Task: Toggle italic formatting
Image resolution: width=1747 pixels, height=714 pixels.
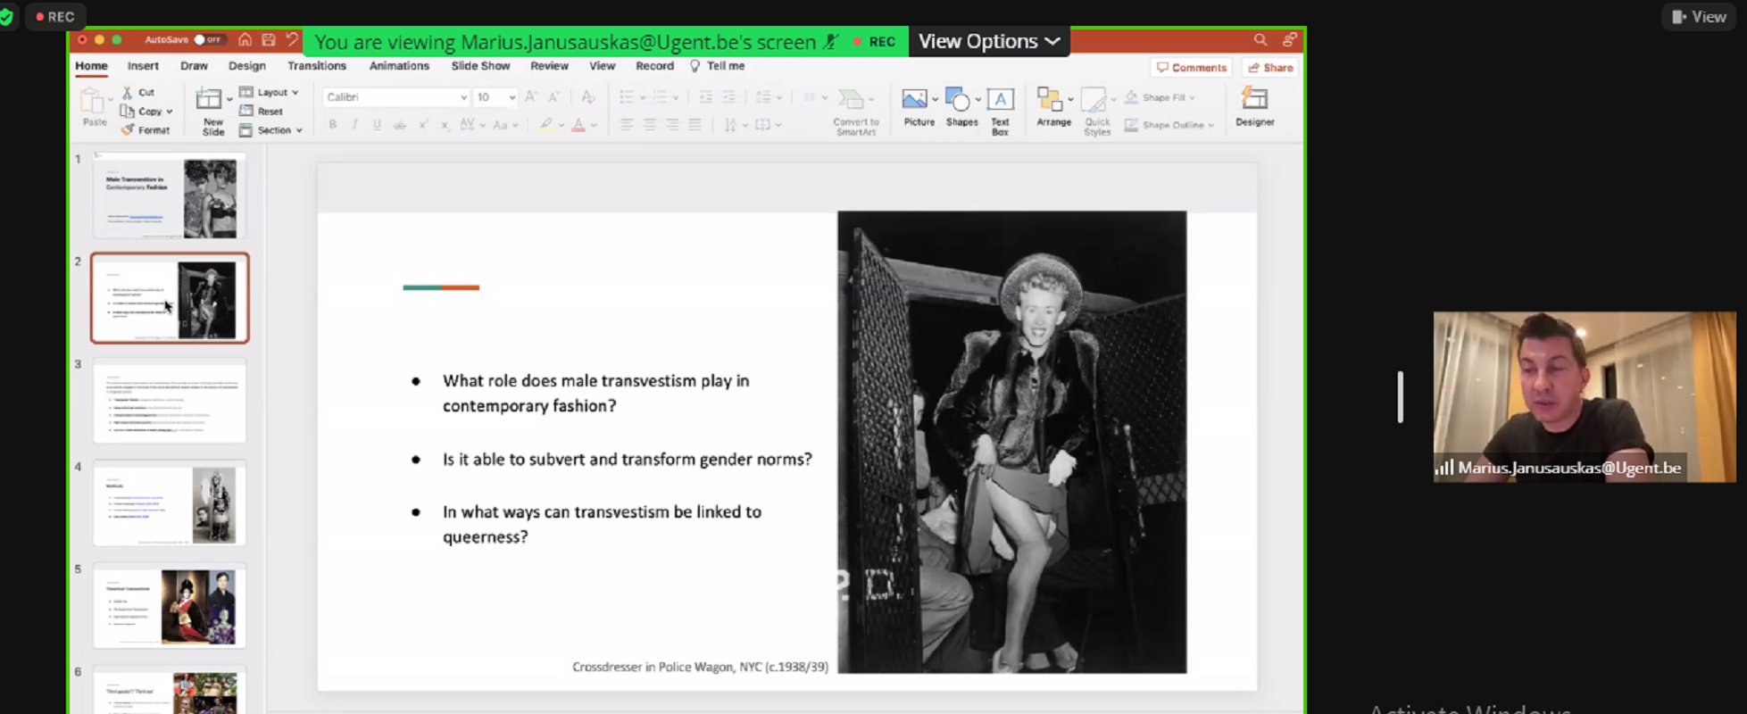Action: [x=354, y=125]
